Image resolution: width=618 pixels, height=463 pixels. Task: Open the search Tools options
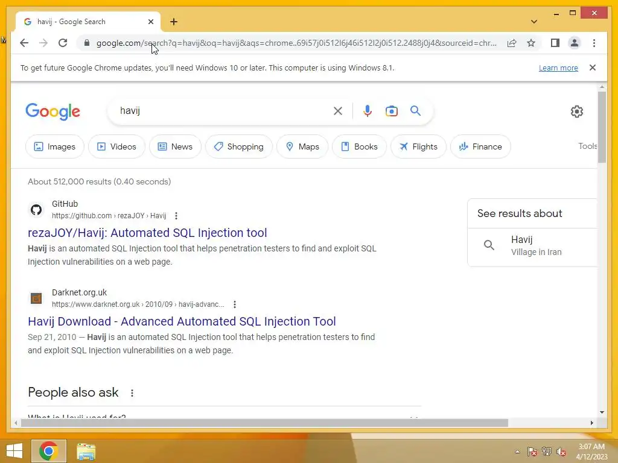pyautogui.click(x=588, y=146)
